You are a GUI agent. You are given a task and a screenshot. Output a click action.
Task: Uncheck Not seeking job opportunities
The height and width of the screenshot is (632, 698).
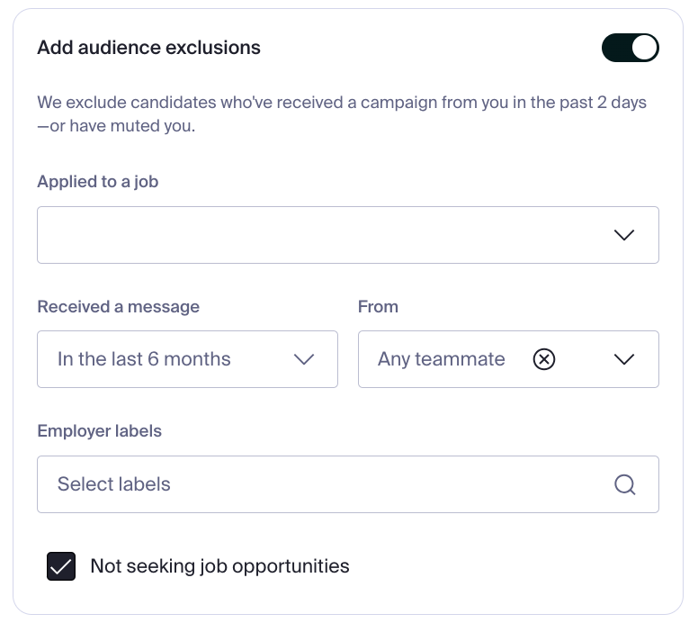[61, 566]
